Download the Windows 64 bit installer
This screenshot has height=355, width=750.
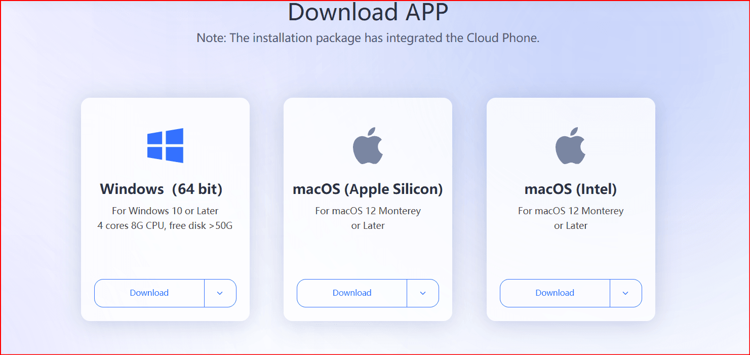click(149, 293)
